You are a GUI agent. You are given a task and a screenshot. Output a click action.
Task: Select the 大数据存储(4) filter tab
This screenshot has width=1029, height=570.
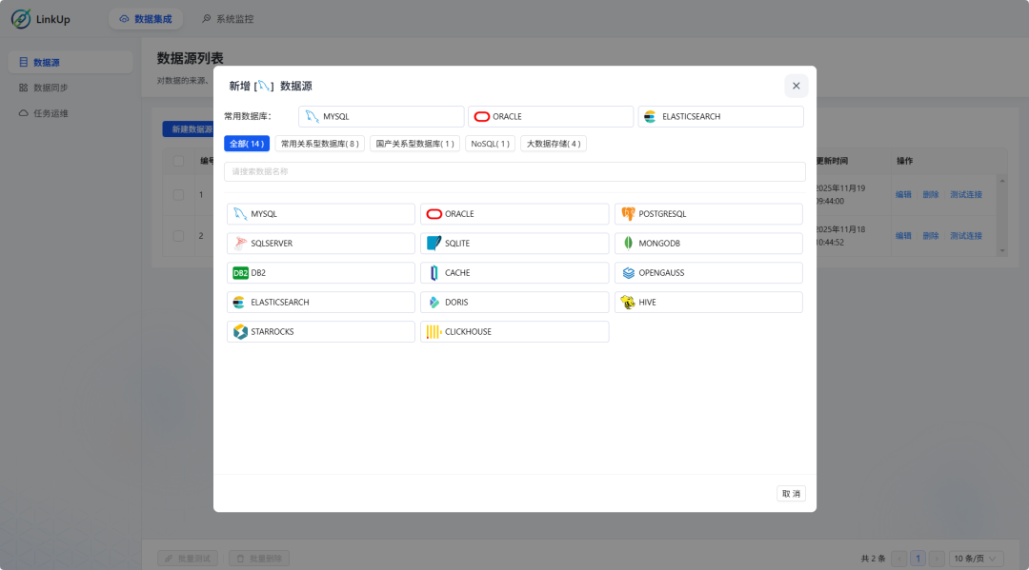[554, 144]
